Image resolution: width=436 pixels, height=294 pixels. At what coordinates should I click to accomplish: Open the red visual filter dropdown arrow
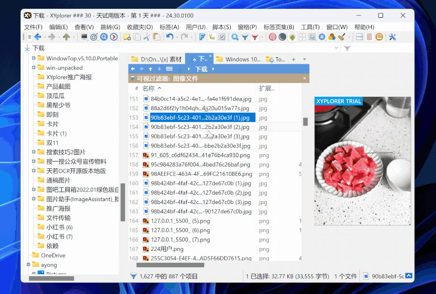pos(262,37)
